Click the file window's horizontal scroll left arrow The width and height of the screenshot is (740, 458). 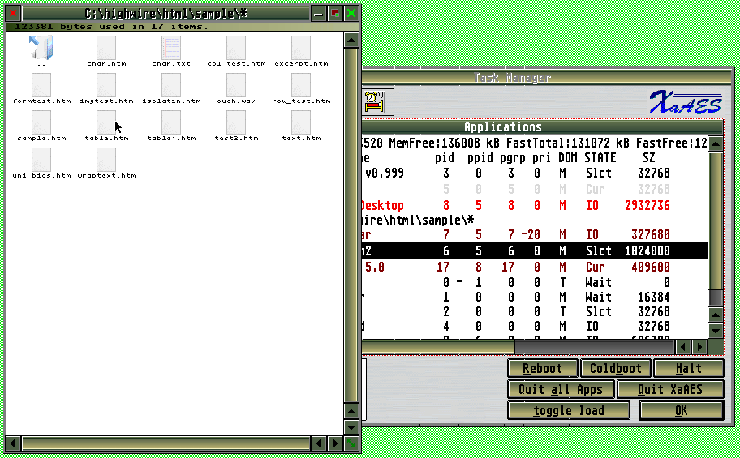click(x=12, y=443)
